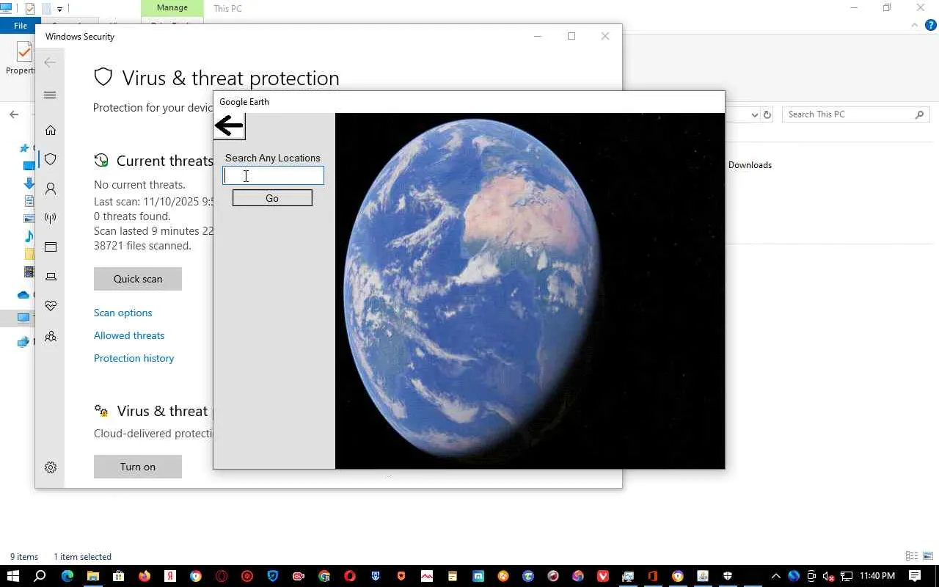
Task: Click the Go button in Google Earth
Action: pyautogui.click(x=272, y=198)
